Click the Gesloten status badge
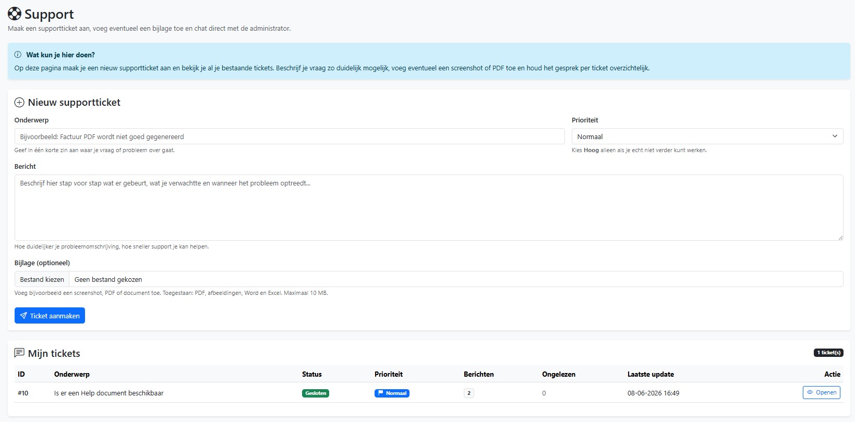The height and width of the screenshot is (422, 855). [316, 393]
